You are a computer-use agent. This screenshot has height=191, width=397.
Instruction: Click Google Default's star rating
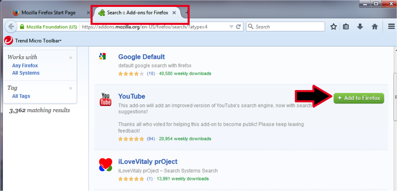(131, 74)
